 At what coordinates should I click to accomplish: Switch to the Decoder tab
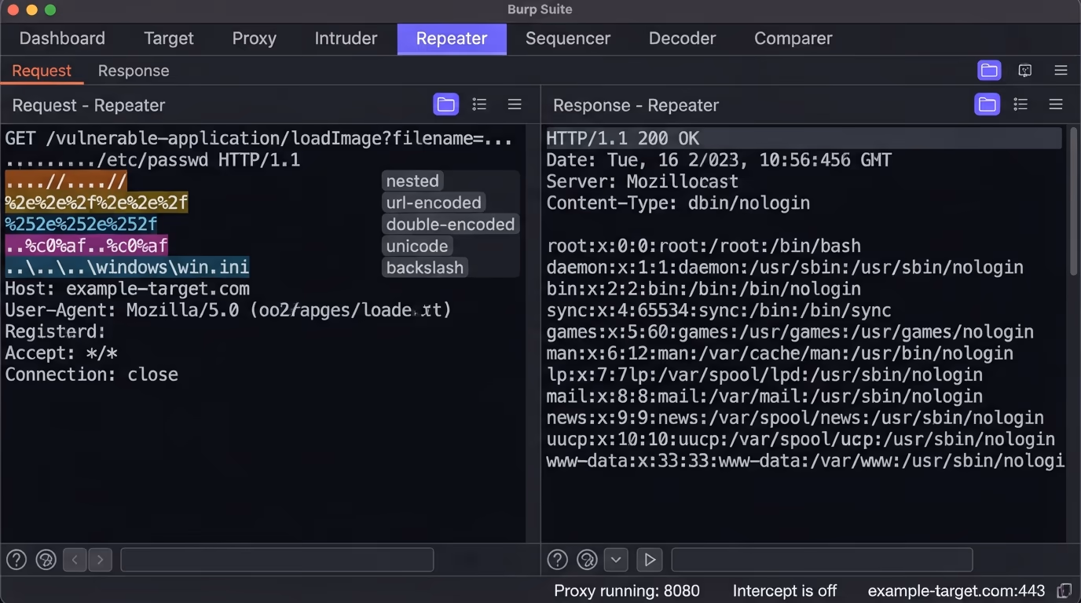pos(682,38)
